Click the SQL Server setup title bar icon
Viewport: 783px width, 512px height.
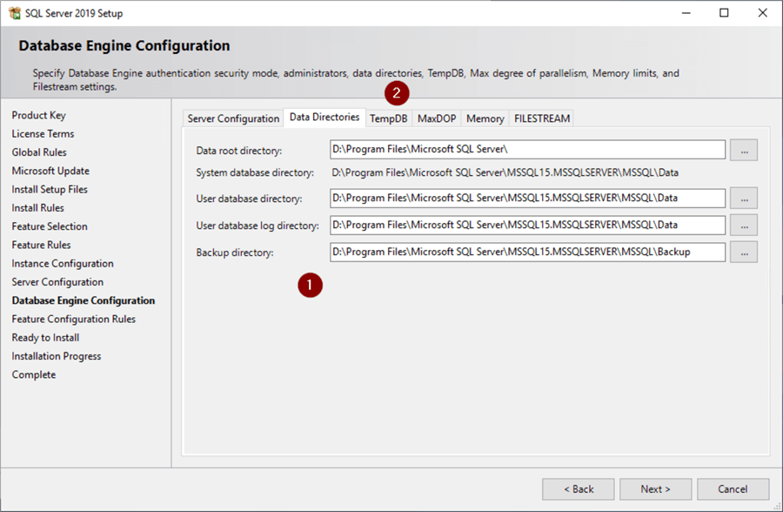pos(14,13)
